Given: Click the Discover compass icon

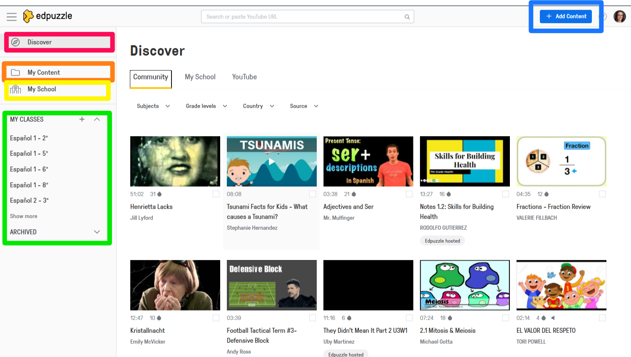Looking at the screenshot, I should (x=15, y=42).
